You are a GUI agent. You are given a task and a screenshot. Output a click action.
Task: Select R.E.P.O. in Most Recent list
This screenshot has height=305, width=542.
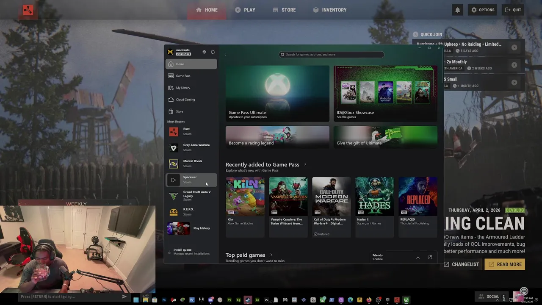pos(191,212)
